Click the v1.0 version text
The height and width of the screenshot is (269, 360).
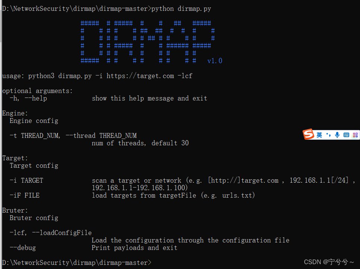click(x=215, y=61)
